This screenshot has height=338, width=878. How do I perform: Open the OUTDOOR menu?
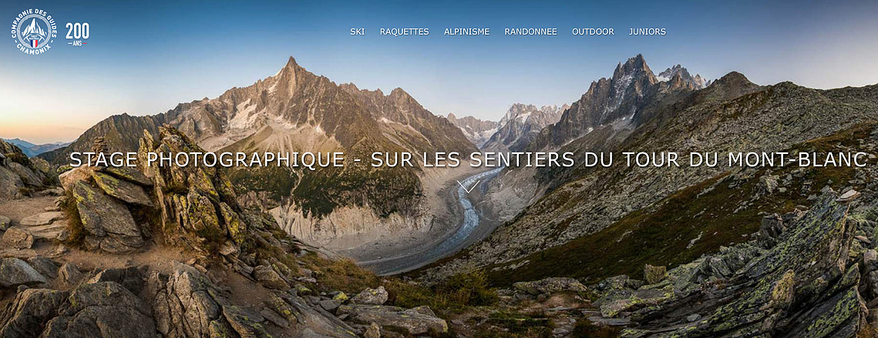point(593,32)
